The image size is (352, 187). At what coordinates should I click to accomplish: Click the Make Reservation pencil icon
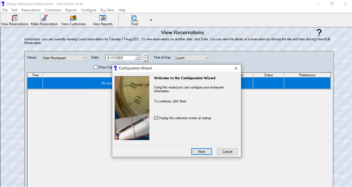click(44, 18)
